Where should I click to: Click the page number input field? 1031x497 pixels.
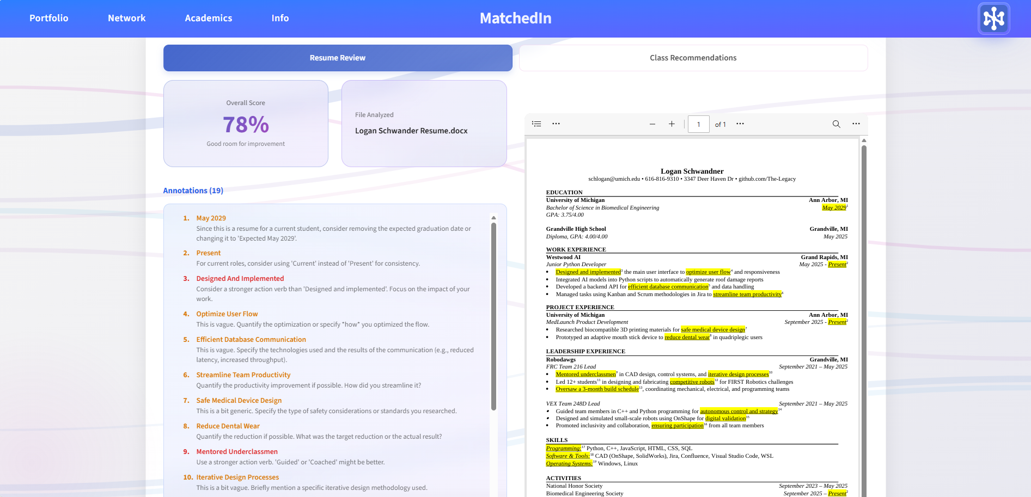pyautogui.click(x=698, y=124)
